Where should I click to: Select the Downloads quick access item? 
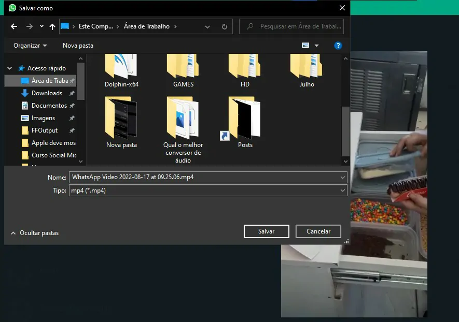point(47,93)
